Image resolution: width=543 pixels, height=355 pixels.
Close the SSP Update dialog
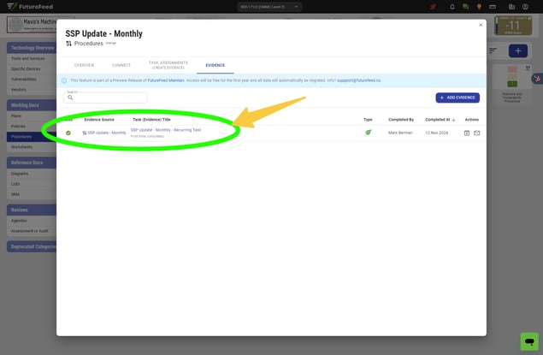click(x=480, y=25)
